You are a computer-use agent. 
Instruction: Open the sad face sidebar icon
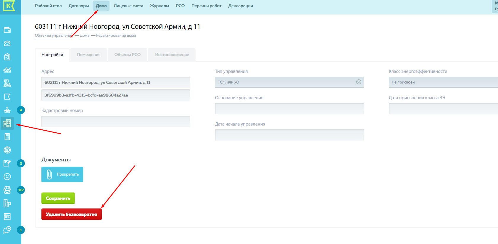tap(7, 177)
